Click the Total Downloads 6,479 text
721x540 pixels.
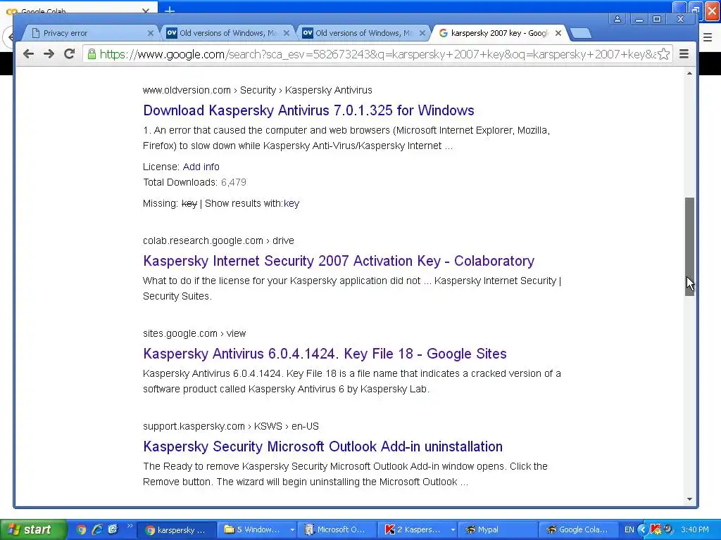[x=194, y=182]
